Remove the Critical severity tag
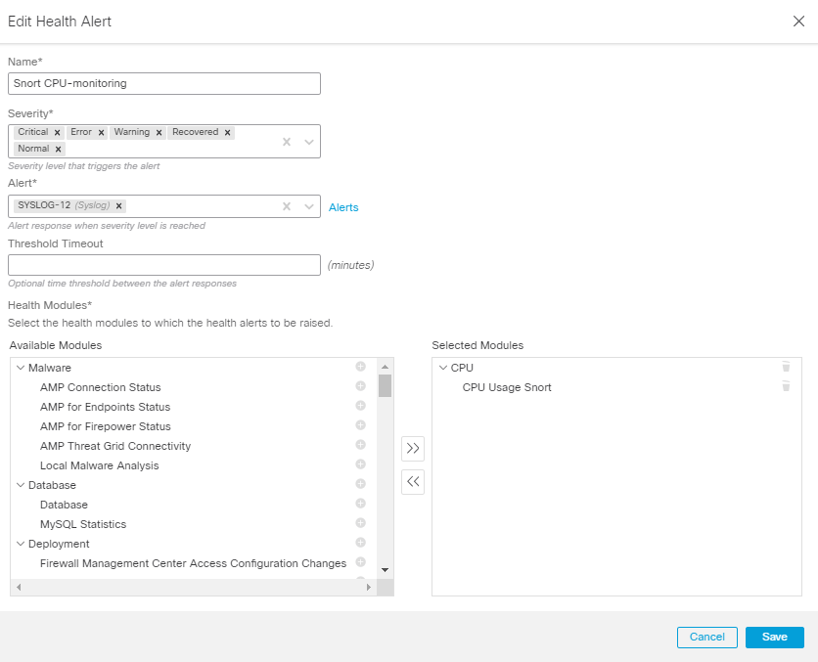This screenshot has height=662, width=818. (55, 131)
